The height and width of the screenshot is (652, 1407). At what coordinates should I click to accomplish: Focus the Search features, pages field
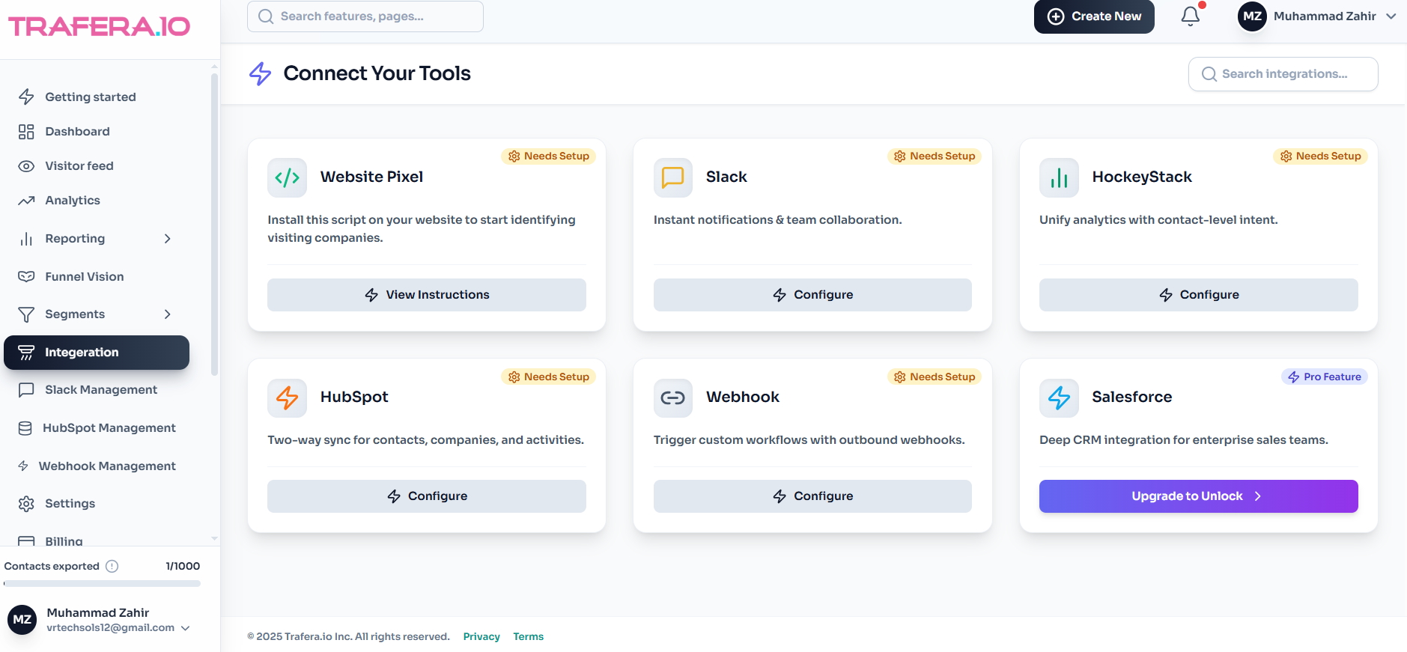[365, 16]
